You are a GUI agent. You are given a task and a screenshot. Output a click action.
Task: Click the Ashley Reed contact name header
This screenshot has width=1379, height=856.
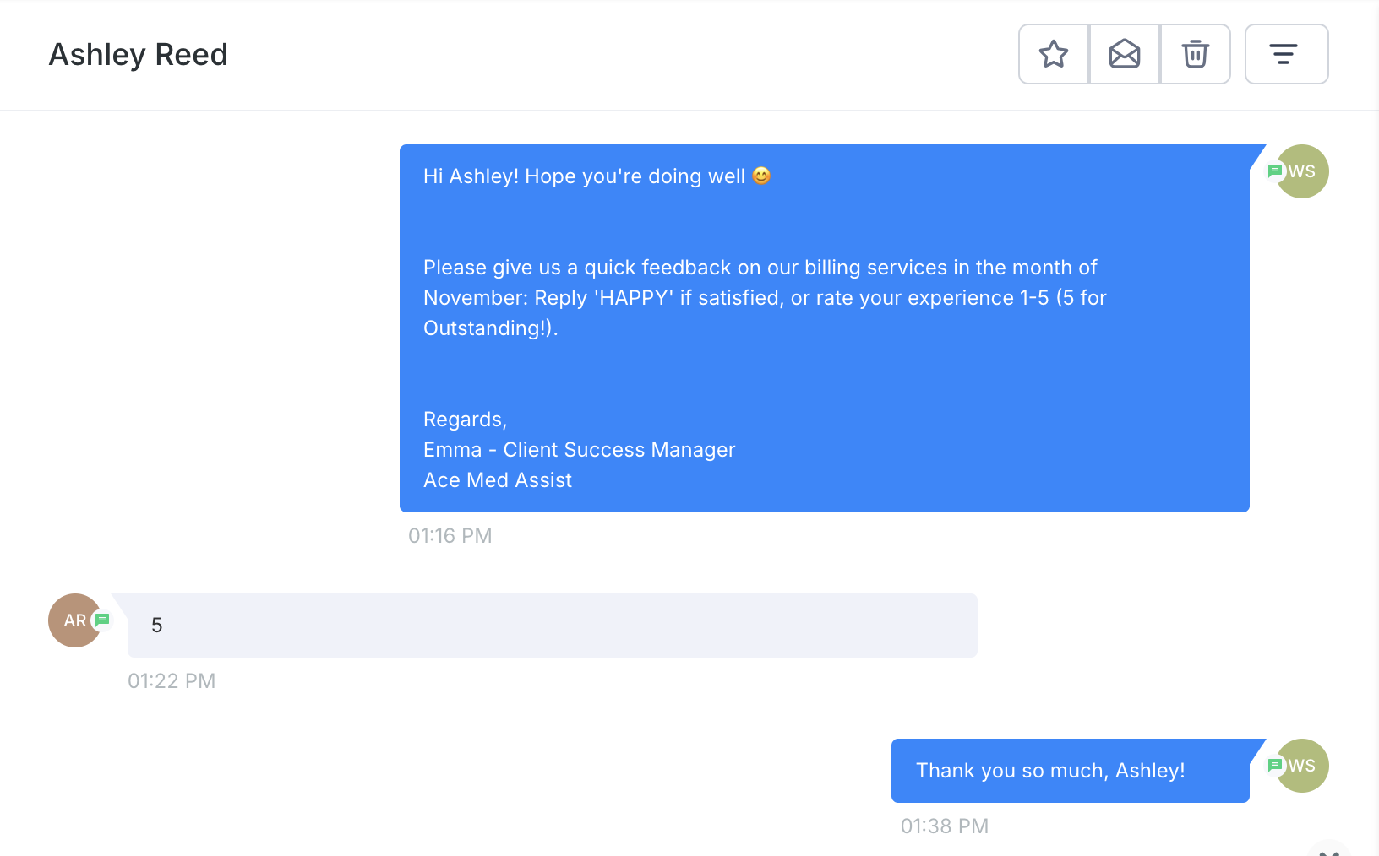pyautogui.click(x=139, y=55)
